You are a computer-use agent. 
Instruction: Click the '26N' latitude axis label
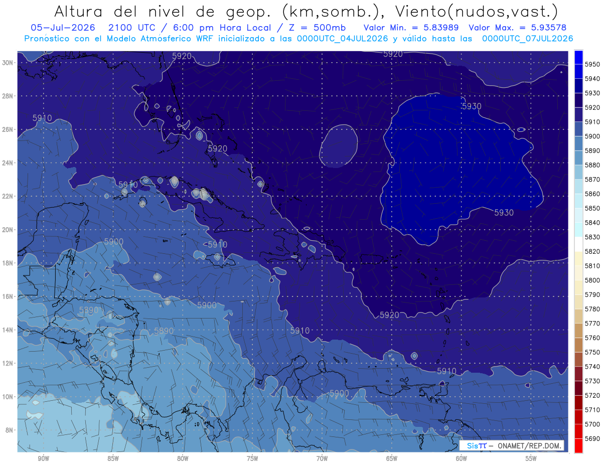(8, 129)
